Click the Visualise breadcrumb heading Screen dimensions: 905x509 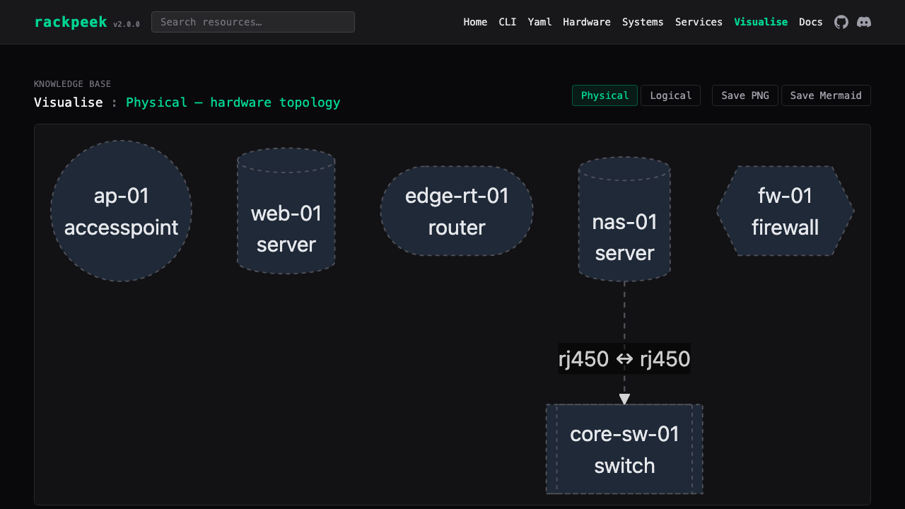[69, 103]
